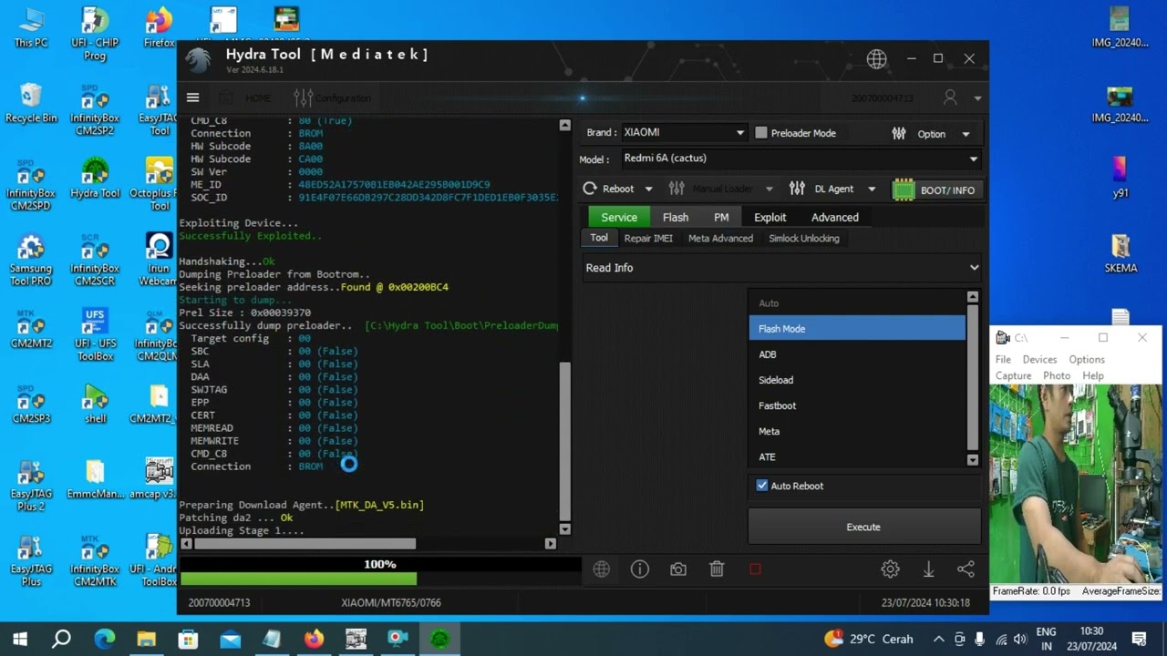The width and height of the screenshot is (1167, 656).
Task: Enable the Preloader Mode checkbox
Action: tap(761, 133)
